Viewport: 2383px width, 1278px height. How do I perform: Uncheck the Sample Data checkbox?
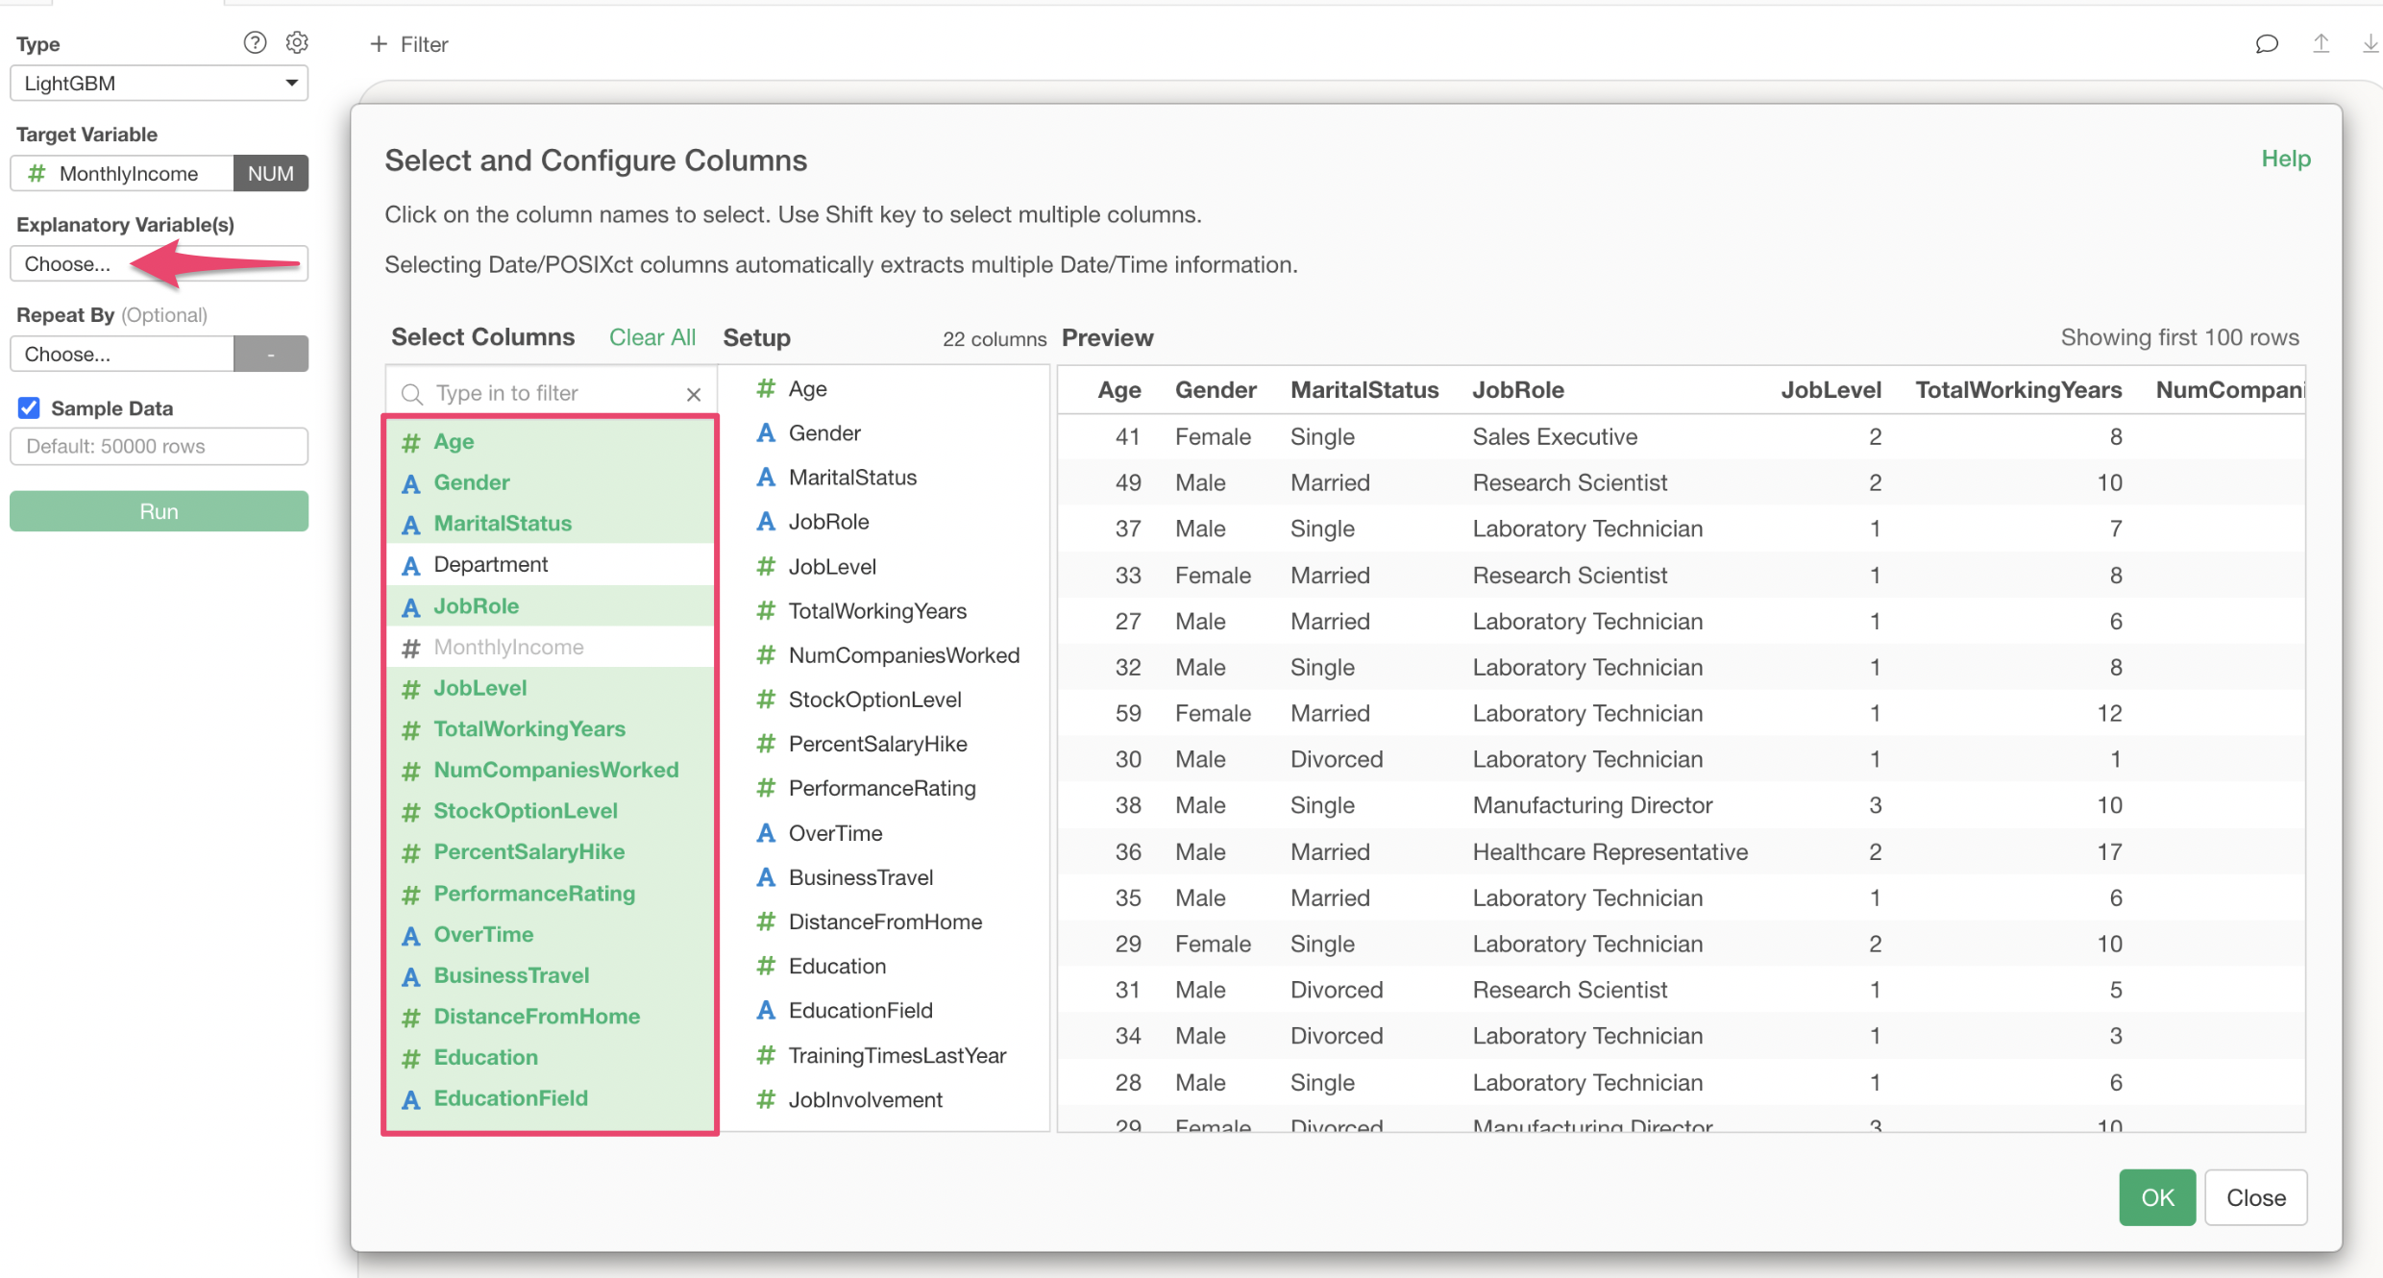29,408
